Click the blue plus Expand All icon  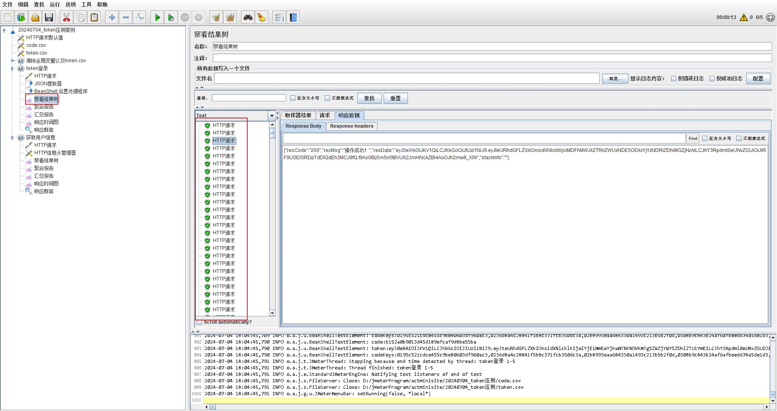(x=112, y=17)
